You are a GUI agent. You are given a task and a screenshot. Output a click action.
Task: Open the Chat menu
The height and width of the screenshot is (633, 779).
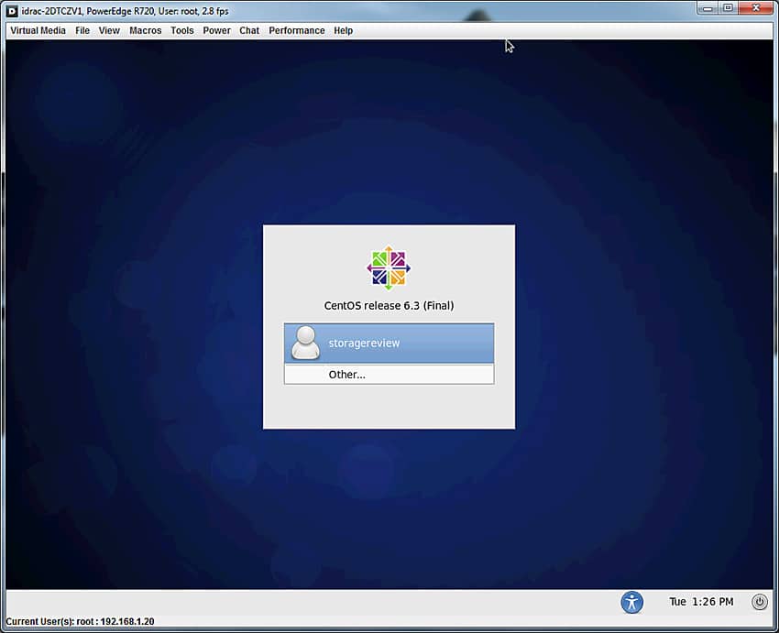pyautogui.click(x=249, y=30)
